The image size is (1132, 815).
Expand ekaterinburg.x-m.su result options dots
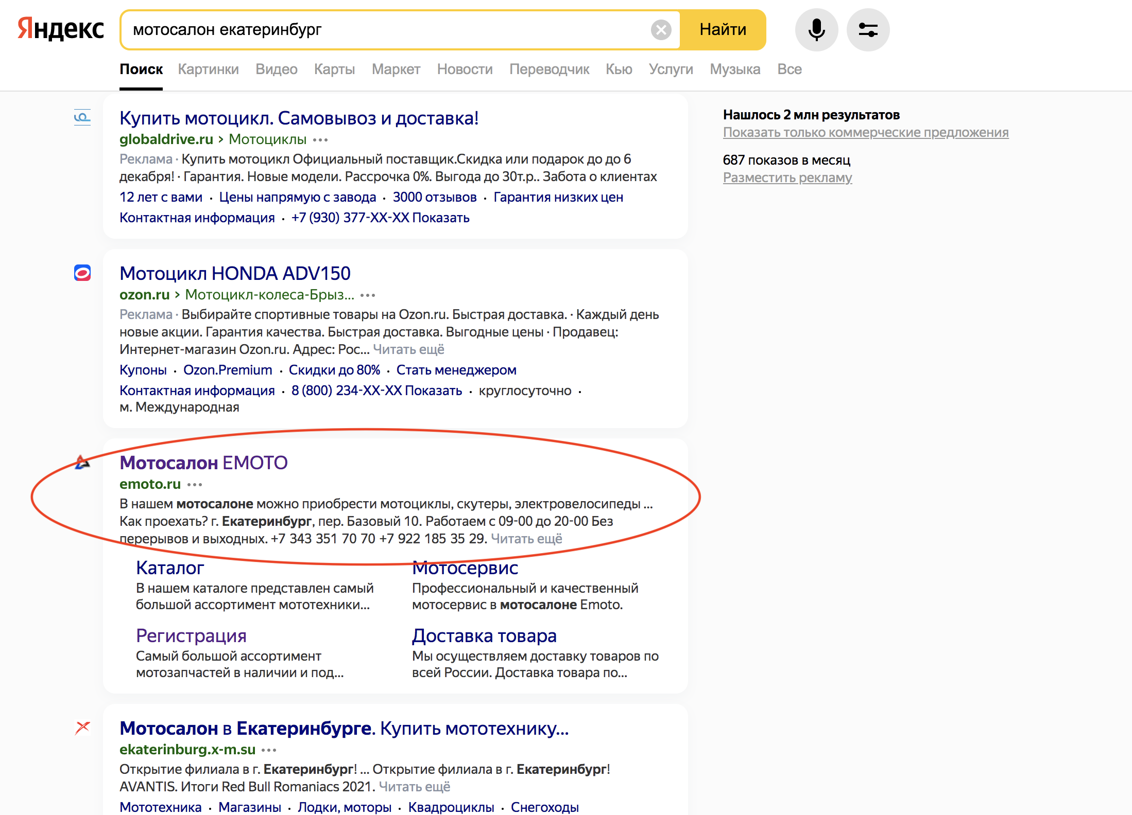point(269,750)
